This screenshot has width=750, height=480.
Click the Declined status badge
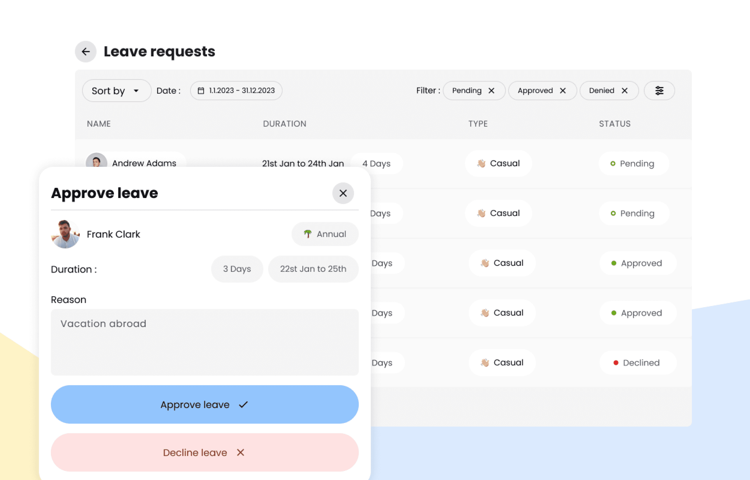coord(637,363)
